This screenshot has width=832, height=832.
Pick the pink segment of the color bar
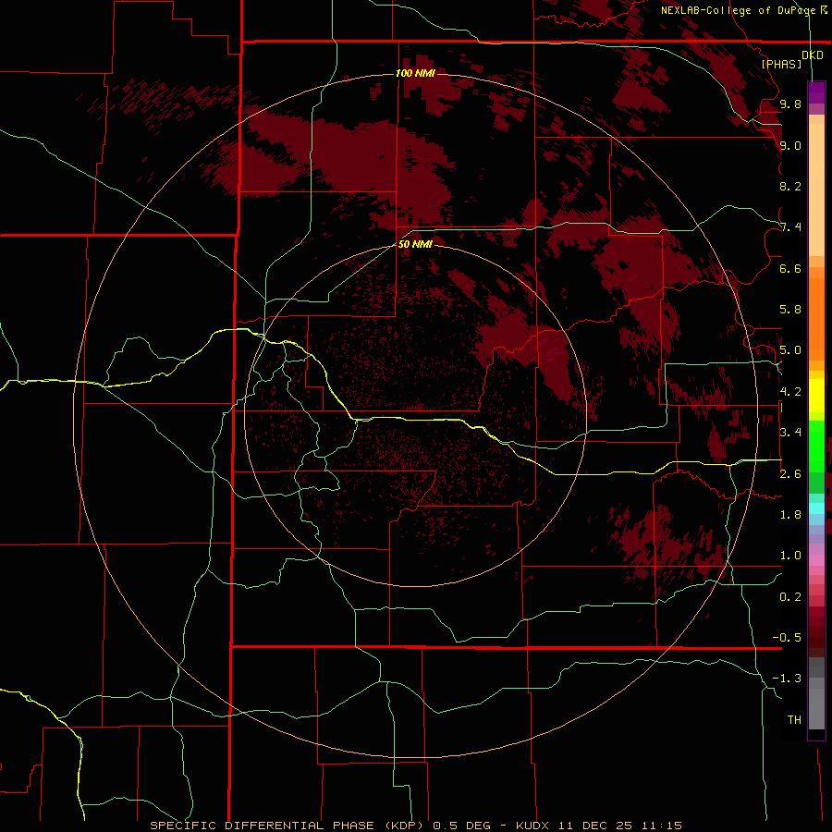click(816, 561)
